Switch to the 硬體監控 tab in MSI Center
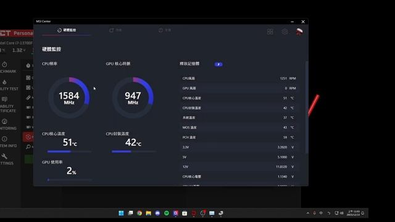Viewport: 395px width, 222px height. click(x=67, y=30)
